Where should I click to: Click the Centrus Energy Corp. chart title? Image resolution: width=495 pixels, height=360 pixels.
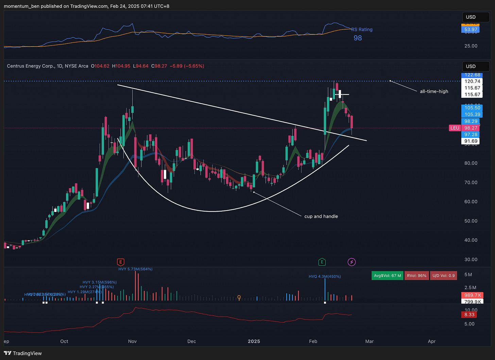tap(48, 66)
